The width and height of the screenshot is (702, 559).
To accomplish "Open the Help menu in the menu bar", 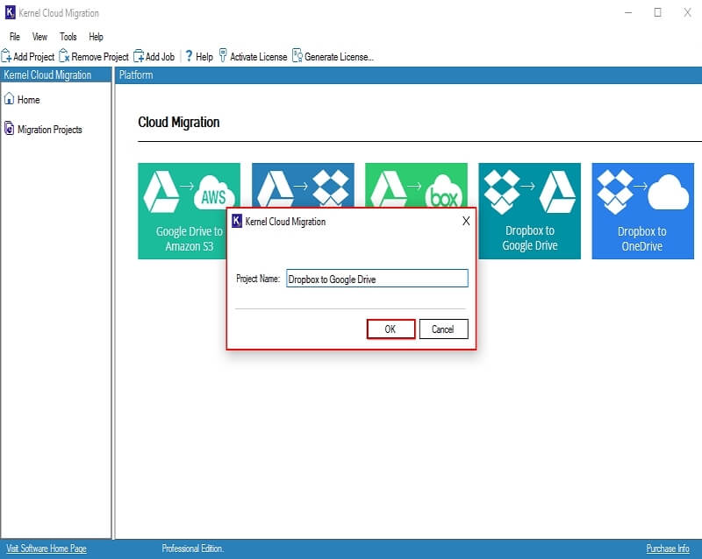I will click(96, 37).
